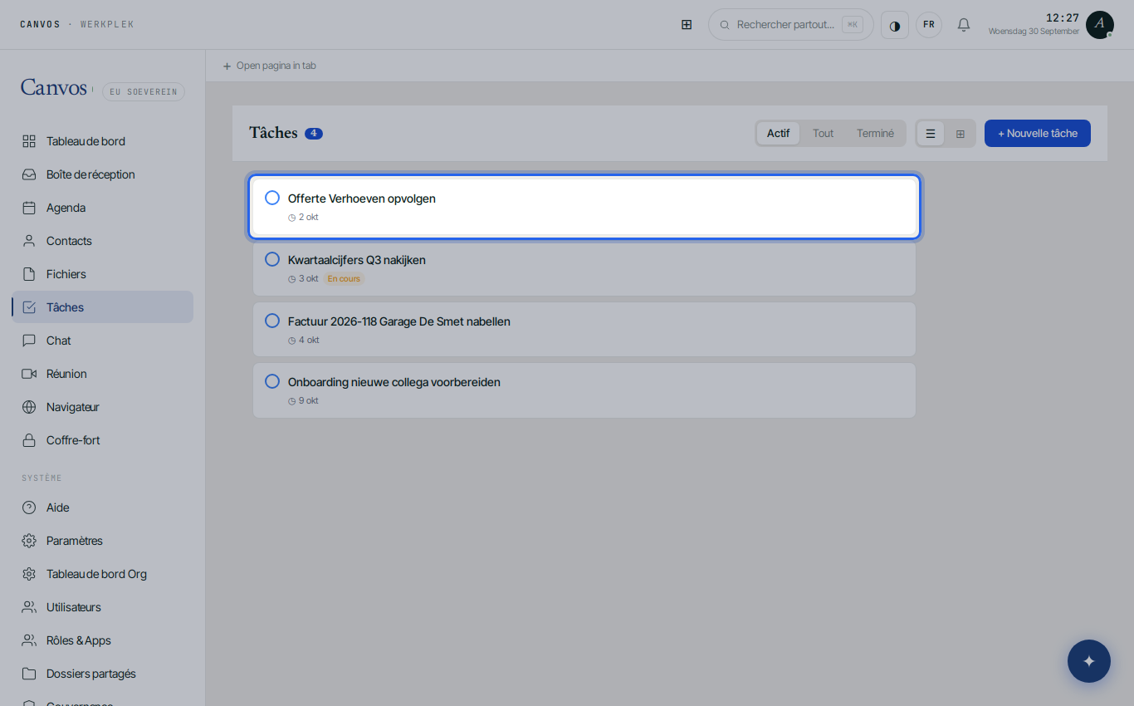1134x706 pixels.
Task: Select the Actif filter tab
Action: pos(779,134)
